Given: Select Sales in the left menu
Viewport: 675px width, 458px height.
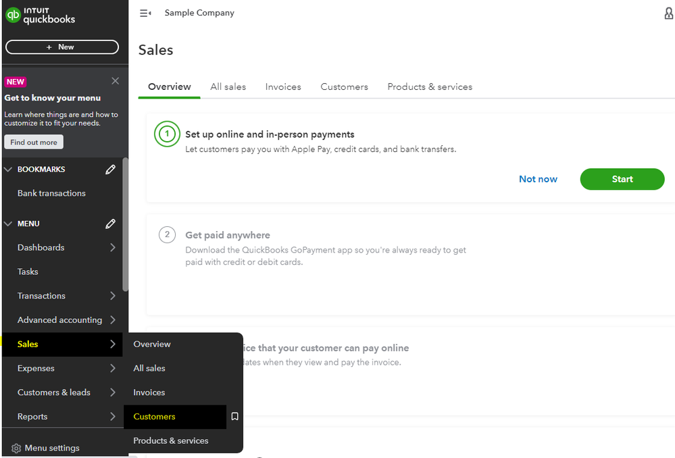Looking at the screenshot, I should coord(62,344).
